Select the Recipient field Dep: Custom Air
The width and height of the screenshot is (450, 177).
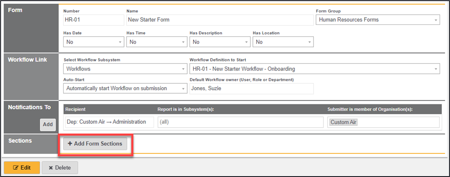109,122
